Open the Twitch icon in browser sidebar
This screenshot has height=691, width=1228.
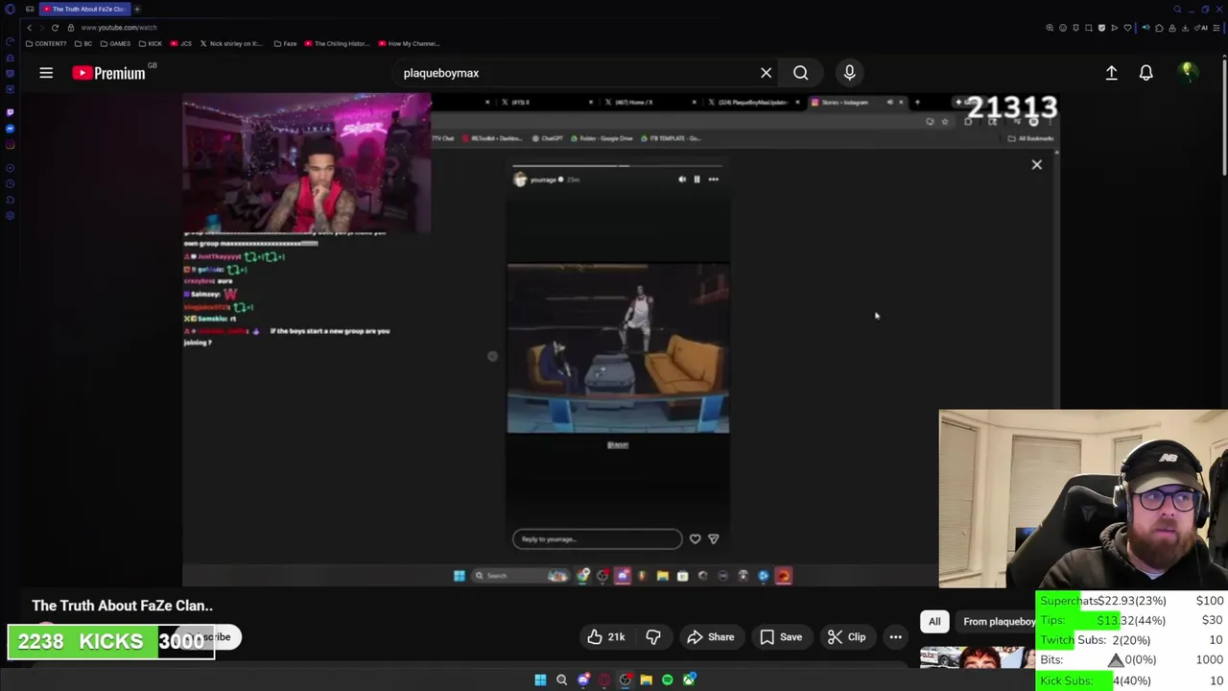[10, 112]
